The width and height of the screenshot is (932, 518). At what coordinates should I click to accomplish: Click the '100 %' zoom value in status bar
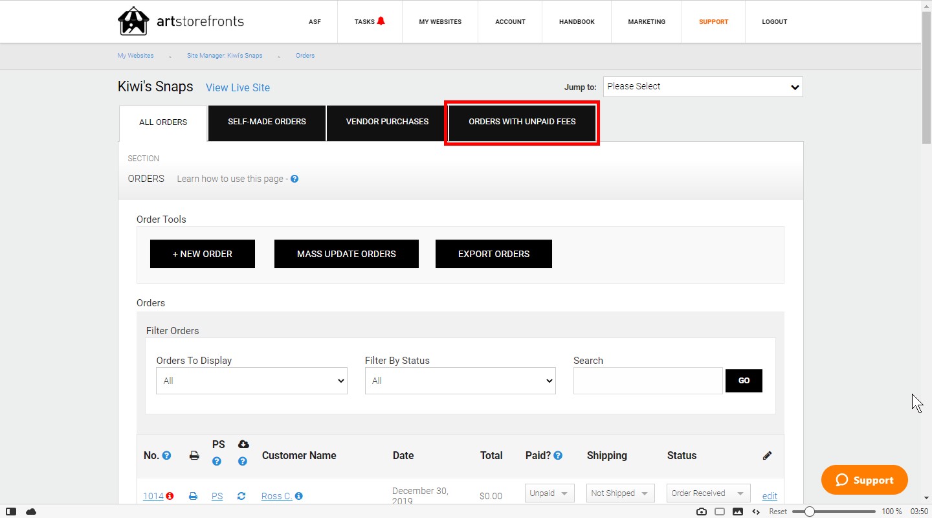(x=891, y=512)
